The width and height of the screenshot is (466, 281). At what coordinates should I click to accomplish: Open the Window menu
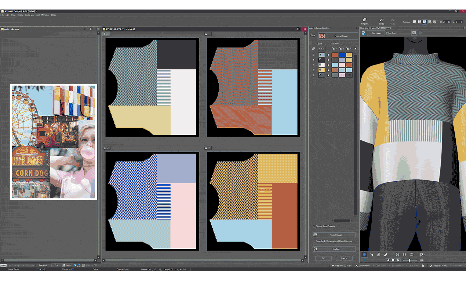tap(45, 15)
